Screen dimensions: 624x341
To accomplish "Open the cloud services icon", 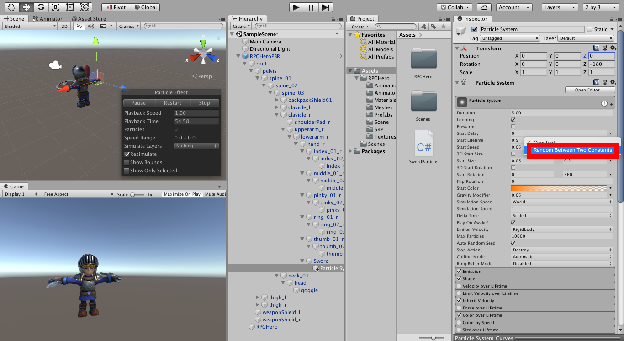I will tap(484, 7).
